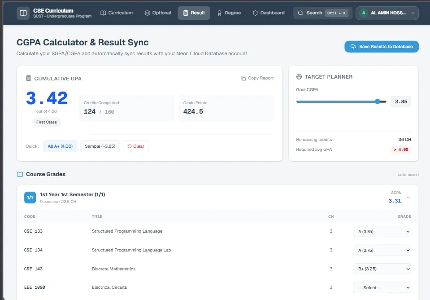Click the Ctrl + K shortcut badge
This screenshot has height=300, width=430.
pyautogui.click(x=336, y=13)
